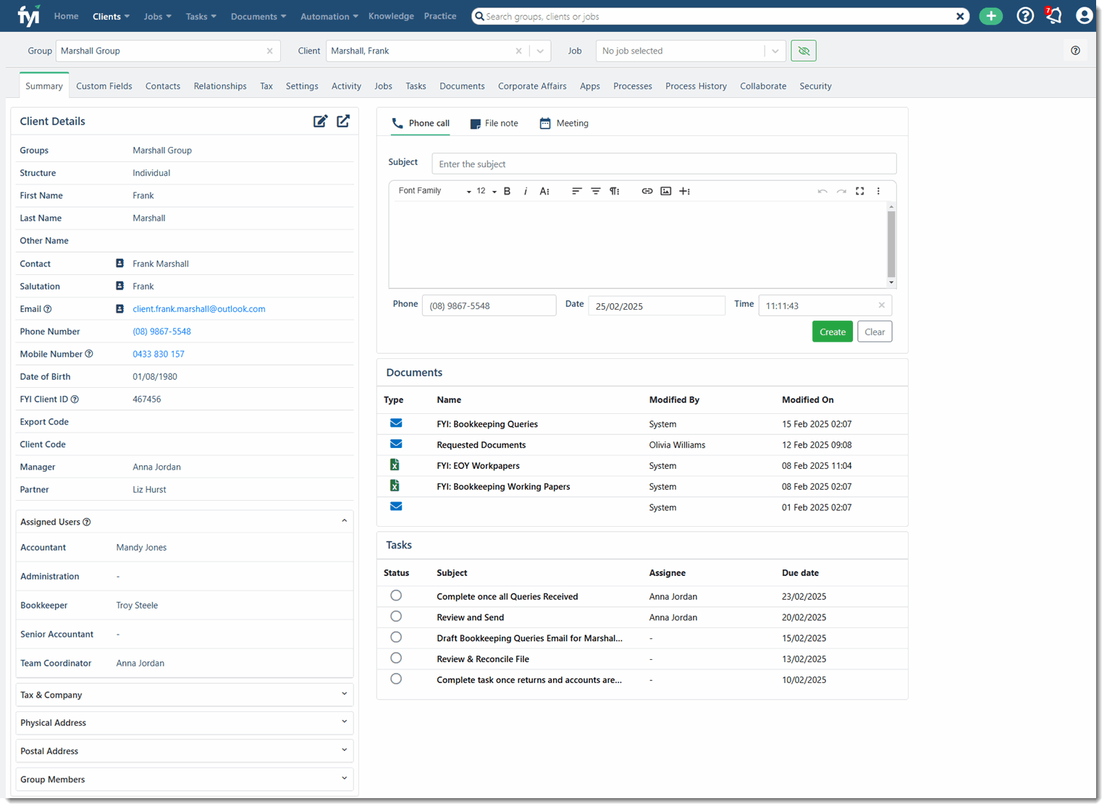Open text size formatting icon in editor

tap(544, 191)
